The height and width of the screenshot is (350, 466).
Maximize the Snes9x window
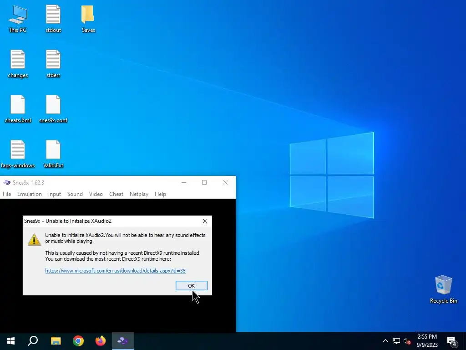click(x=204, y=182)
